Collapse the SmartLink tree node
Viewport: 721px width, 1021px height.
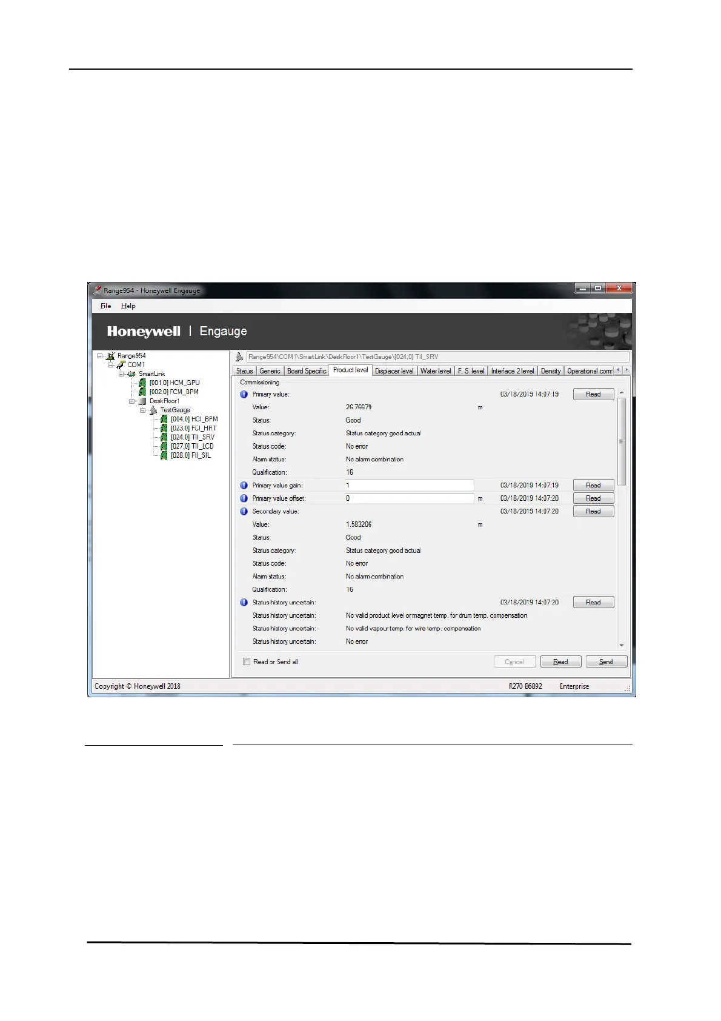point(121,374)
